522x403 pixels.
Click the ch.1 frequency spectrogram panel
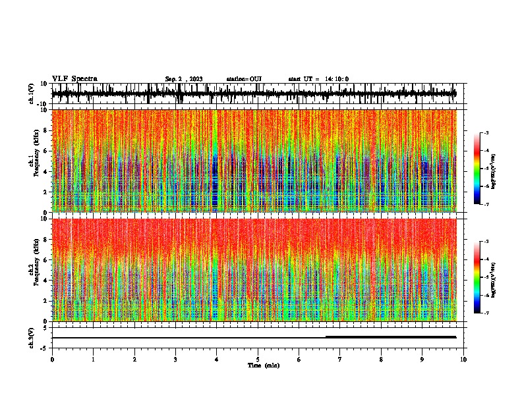click(258, 161)
